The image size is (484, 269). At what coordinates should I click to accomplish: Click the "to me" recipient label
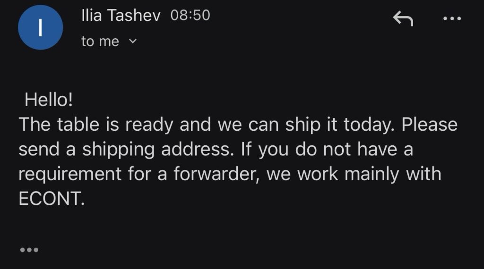point(100,42)
